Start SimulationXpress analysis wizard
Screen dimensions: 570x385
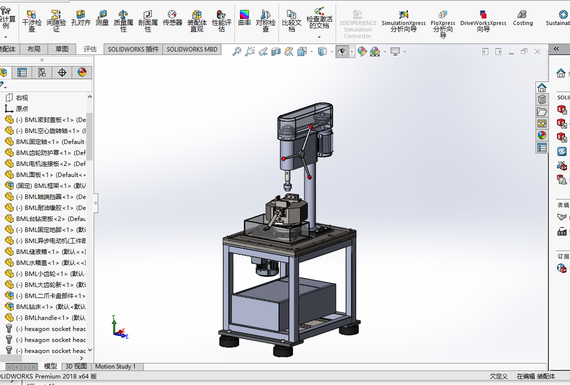point(404,21)
